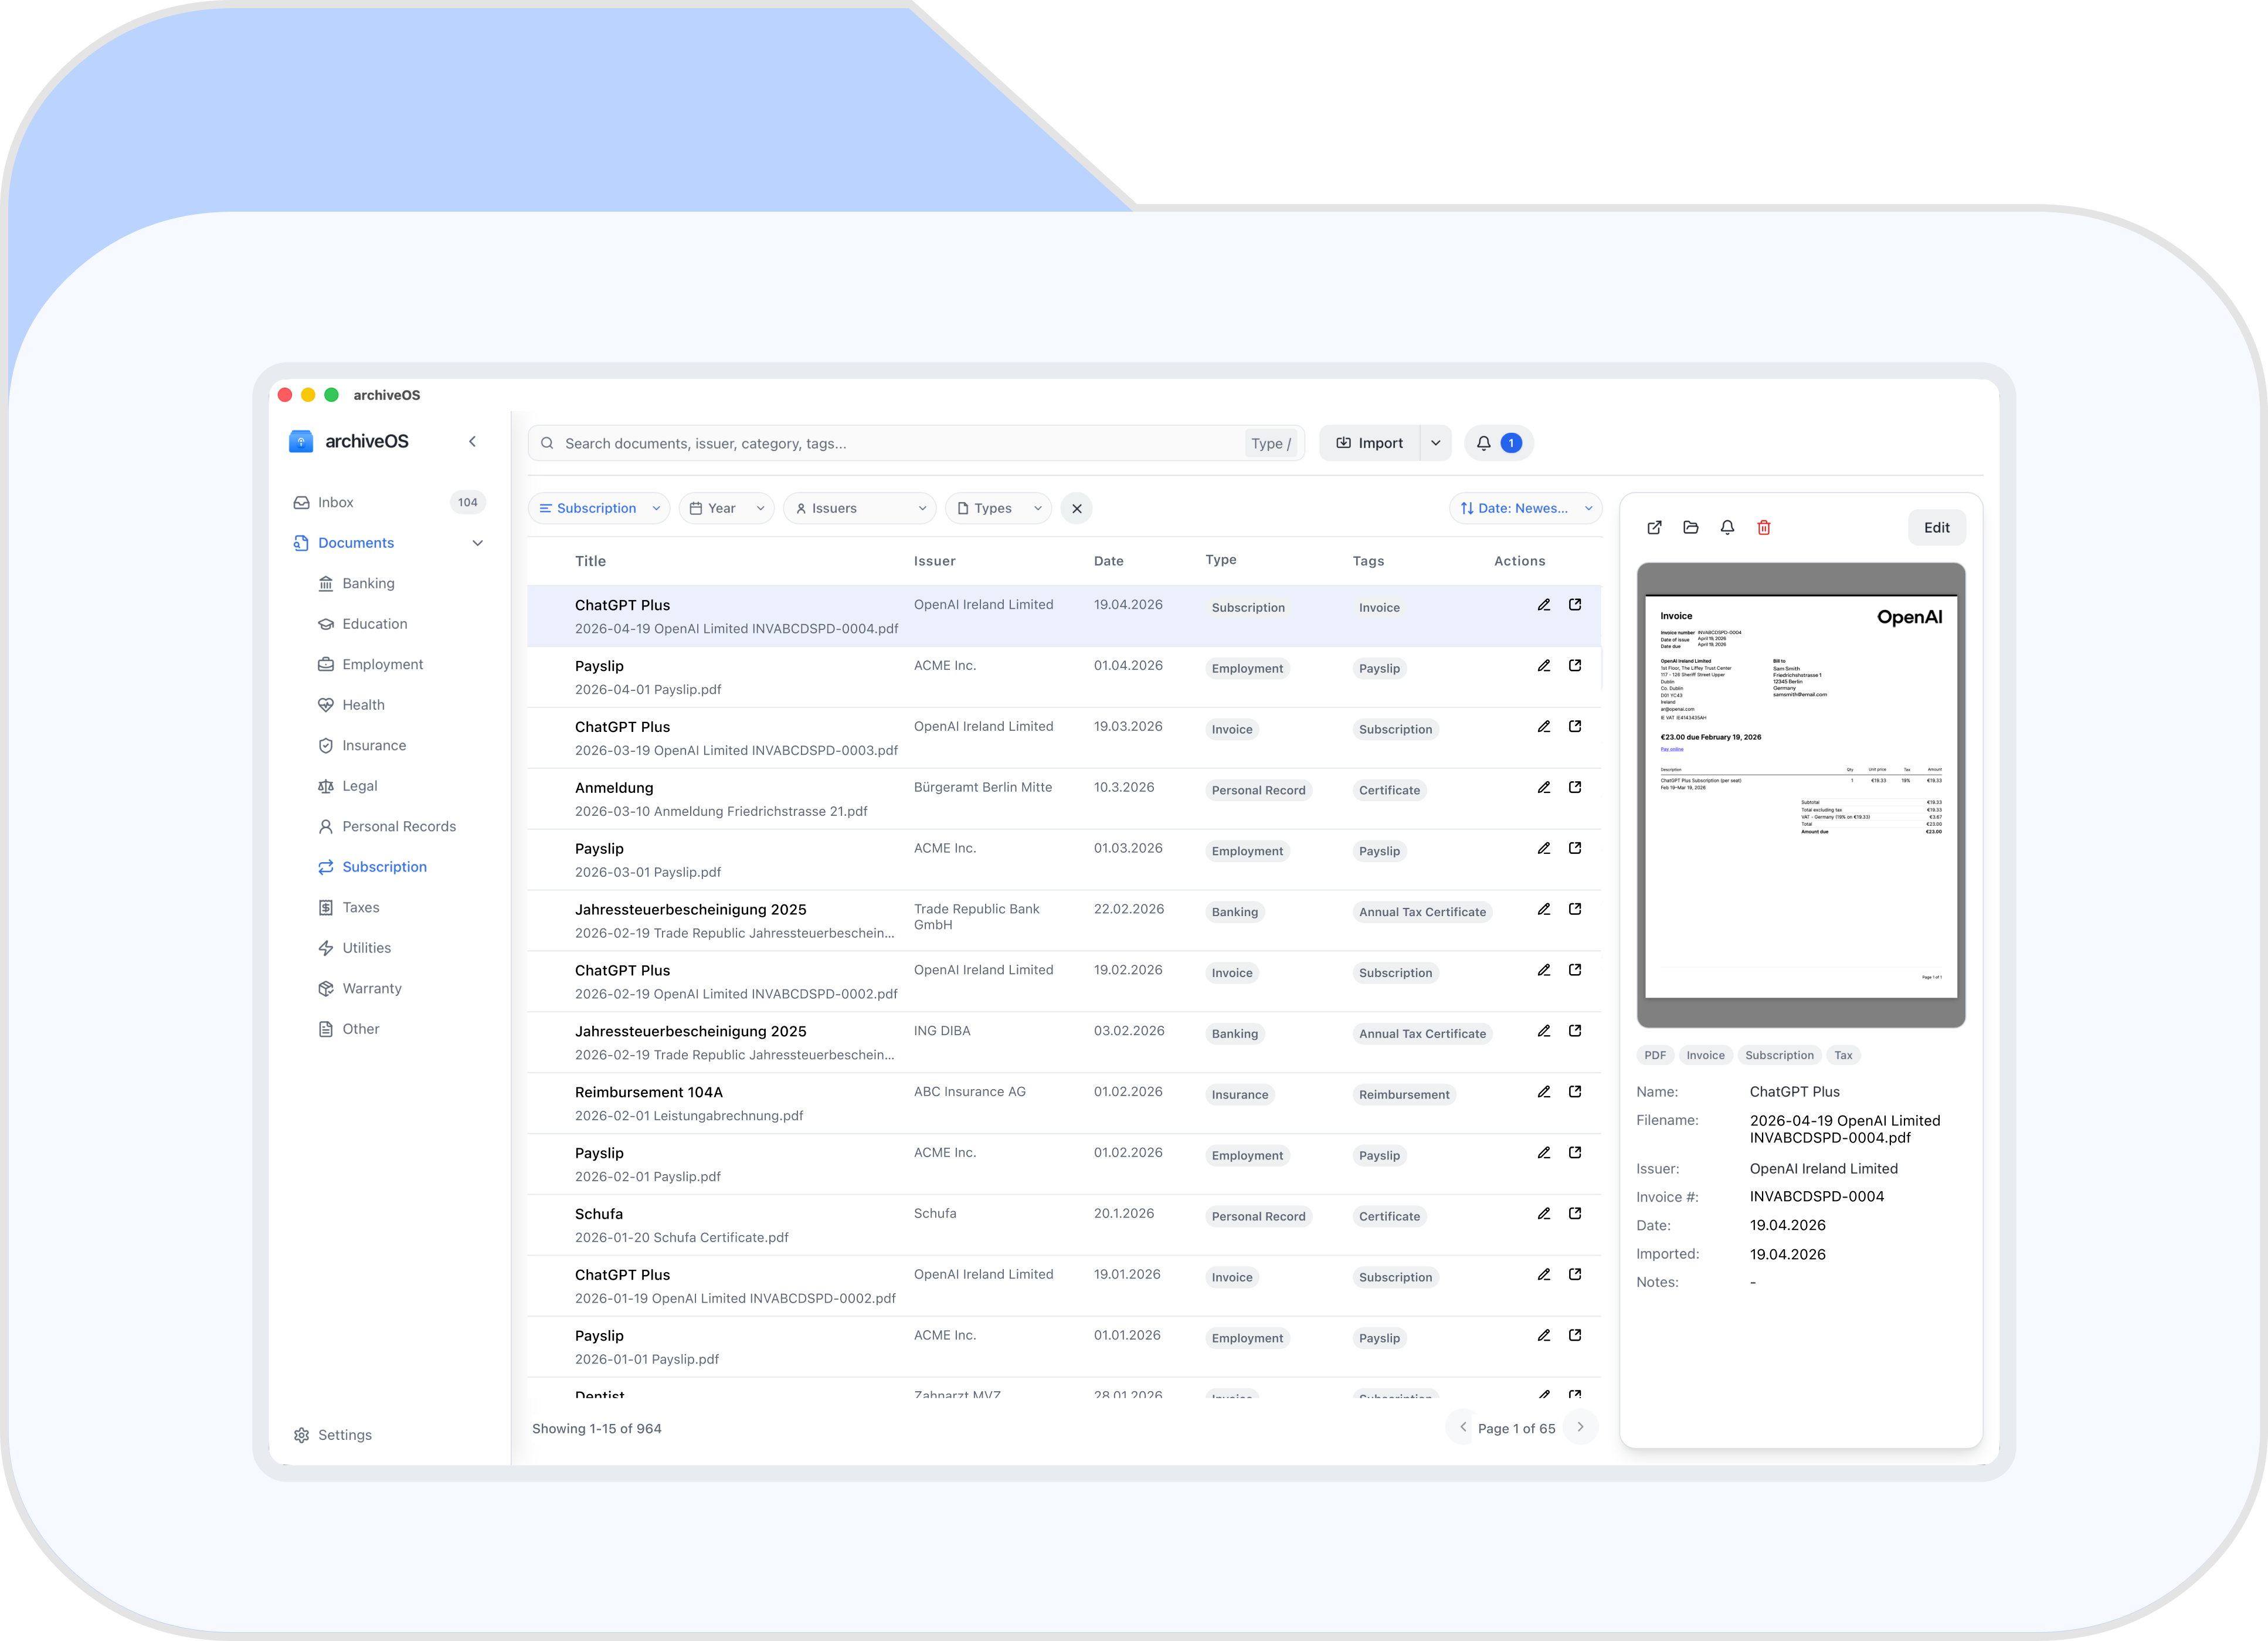
Task: Clear filters with the X button
Action: pos(1076,508)
